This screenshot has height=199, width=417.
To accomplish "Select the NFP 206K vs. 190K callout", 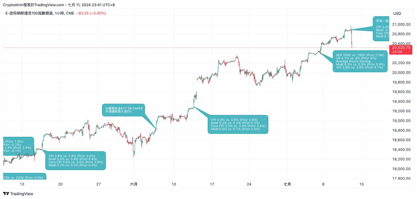I will point(359,61).
